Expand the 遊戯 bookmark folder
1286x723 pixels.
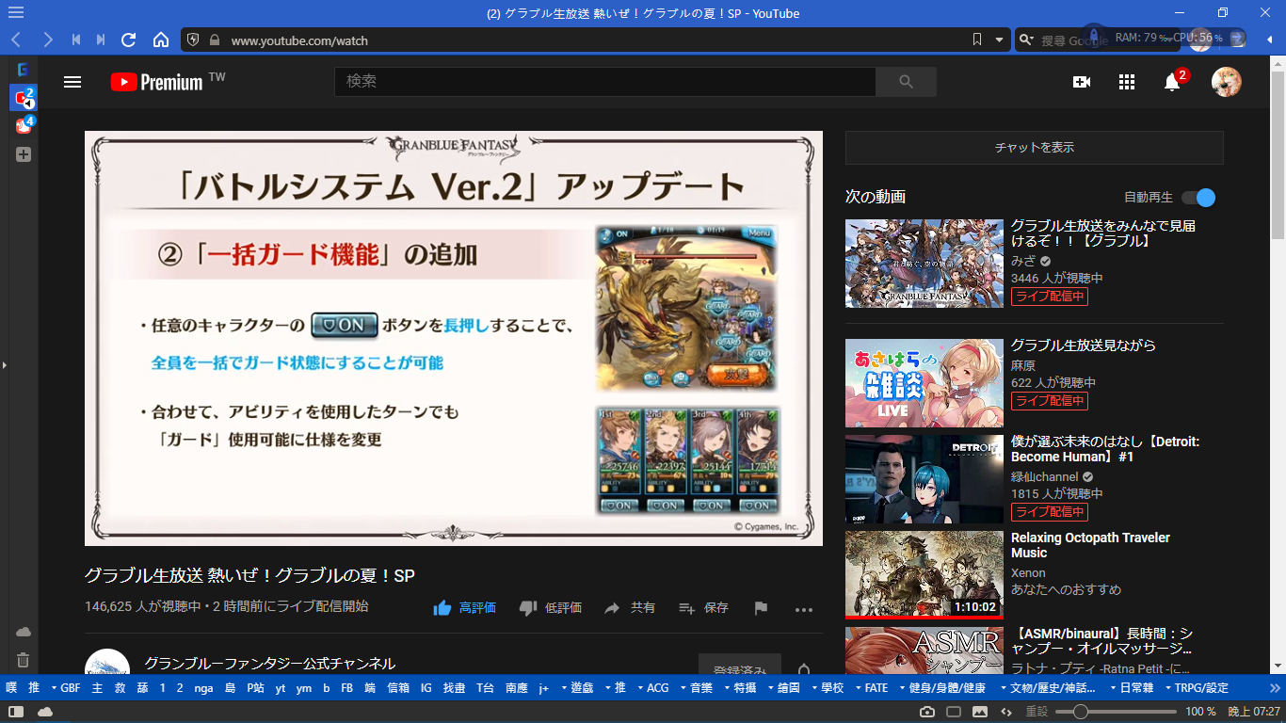577,688
